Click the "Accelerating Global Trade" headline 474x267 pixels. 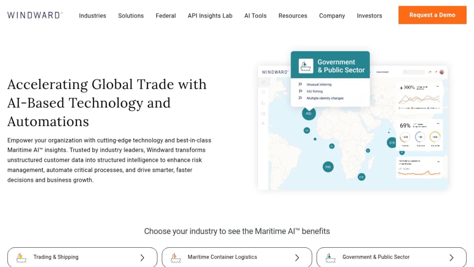pyautogui.click(x=107, y=103)
